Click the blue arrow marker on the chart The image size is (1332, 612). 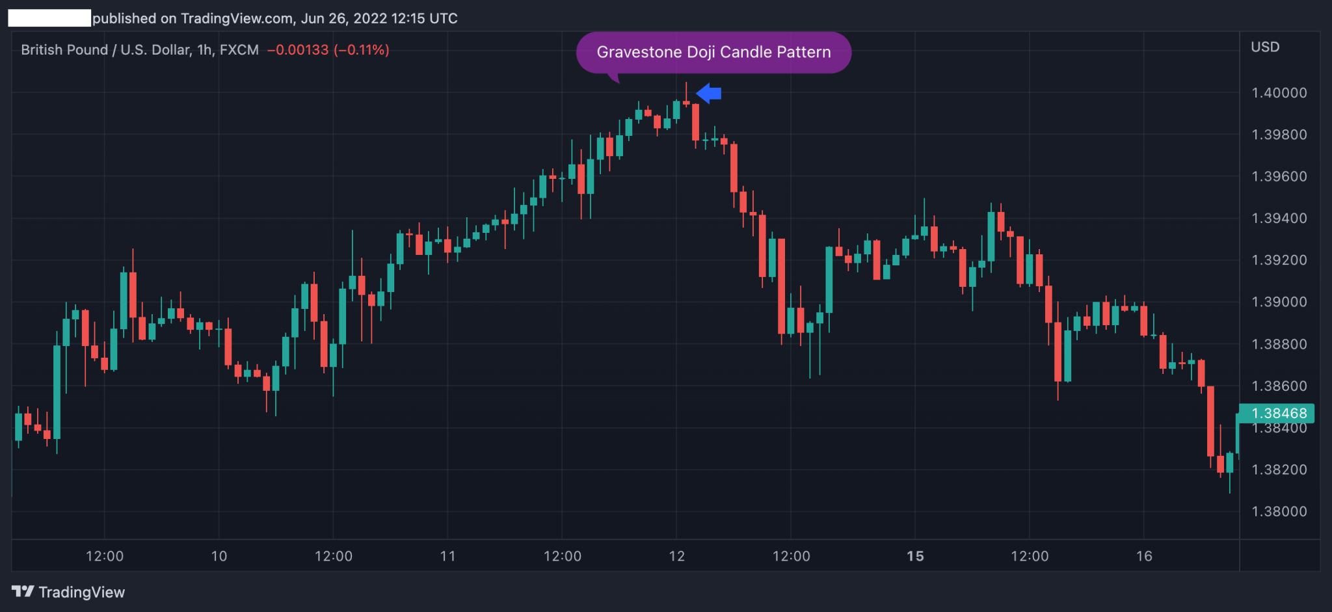pos(709,93)
